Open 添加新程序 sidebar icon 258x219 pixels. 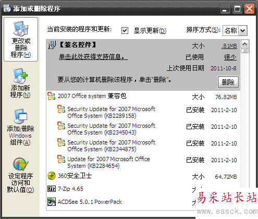20,76
